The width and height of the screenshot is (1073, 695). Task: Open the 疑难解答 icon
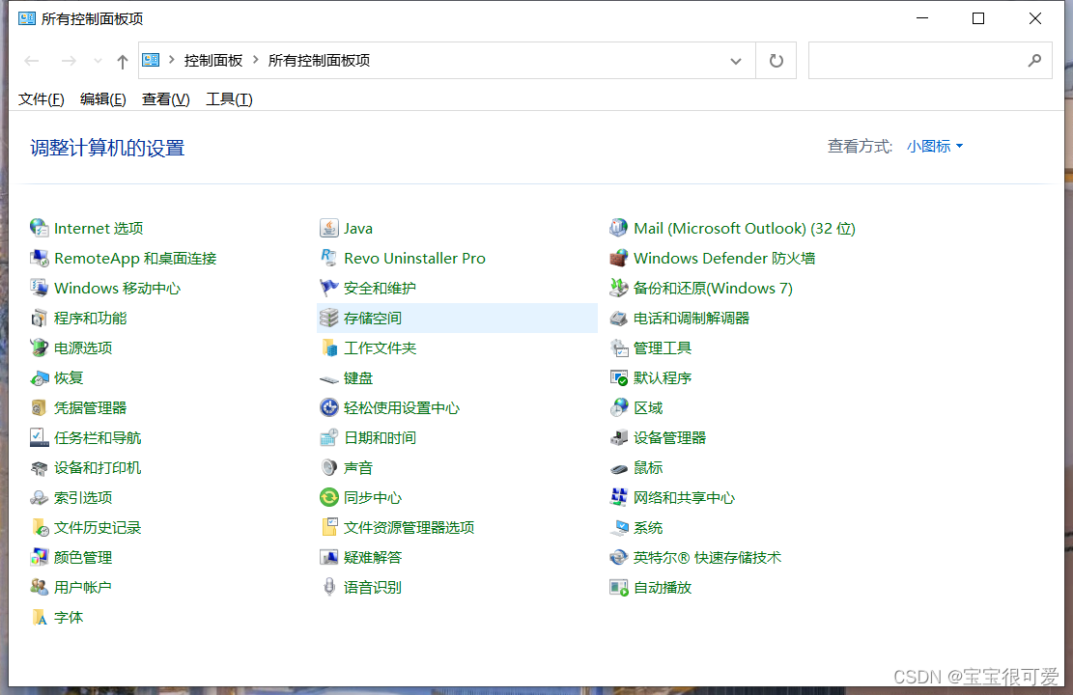(x=329, y=558)
